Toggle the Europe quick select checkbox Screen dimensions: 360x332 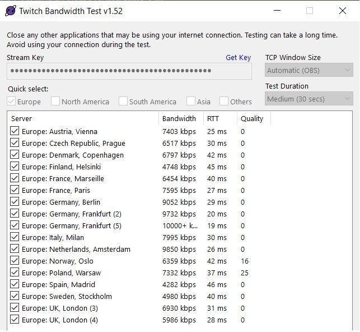coord(11,102)
